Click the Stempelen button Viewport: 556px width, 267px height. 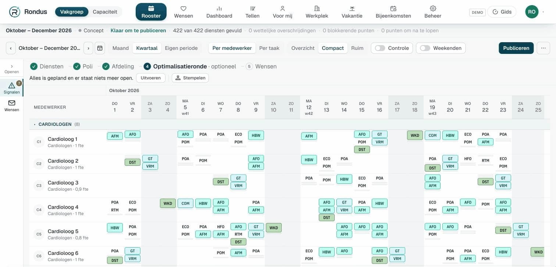click(x=190, y=78)
